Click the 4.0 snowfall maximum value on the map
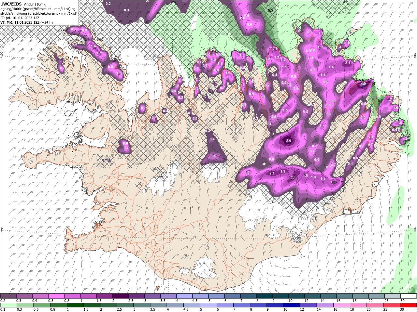 pyautogui.click(x=363, y=84)
